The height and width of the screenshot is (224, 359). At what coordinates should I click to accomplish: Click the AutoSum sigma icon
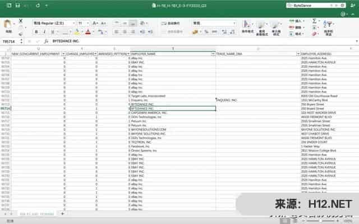click(315, 21)
